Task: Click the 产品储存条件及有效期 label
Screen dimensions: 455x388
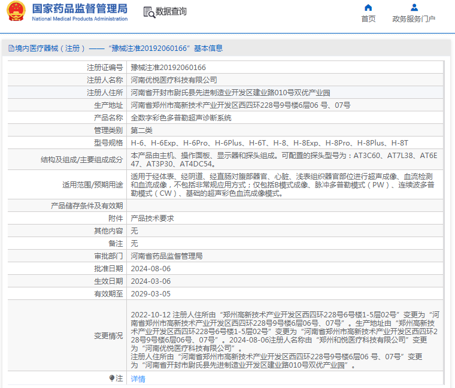Action: pos(87,206)
